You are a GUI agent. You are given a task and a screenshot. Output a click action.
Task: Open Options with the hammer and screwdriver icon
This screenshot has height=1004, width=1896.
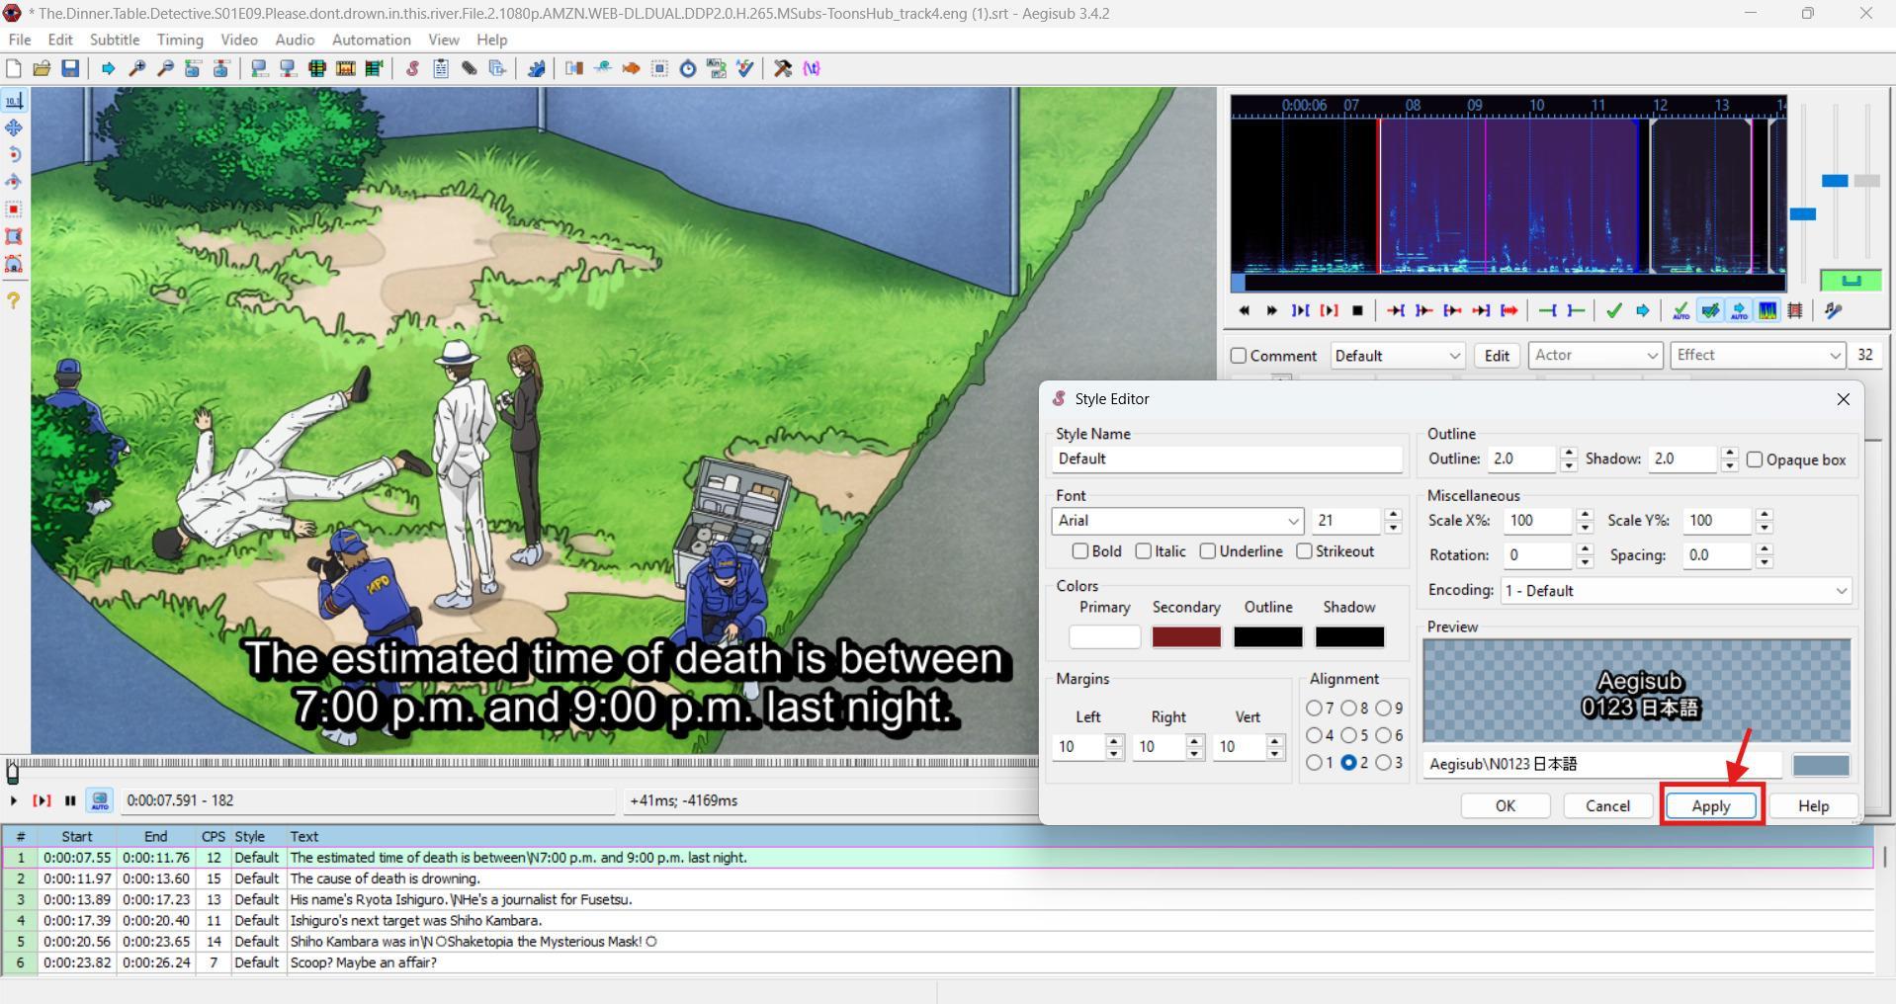783,68
